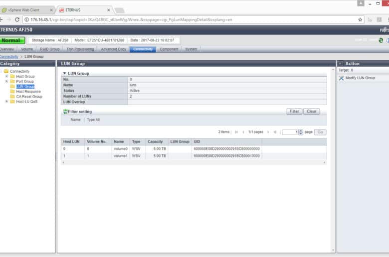Click the first page navigation icon

click(236, 132)
